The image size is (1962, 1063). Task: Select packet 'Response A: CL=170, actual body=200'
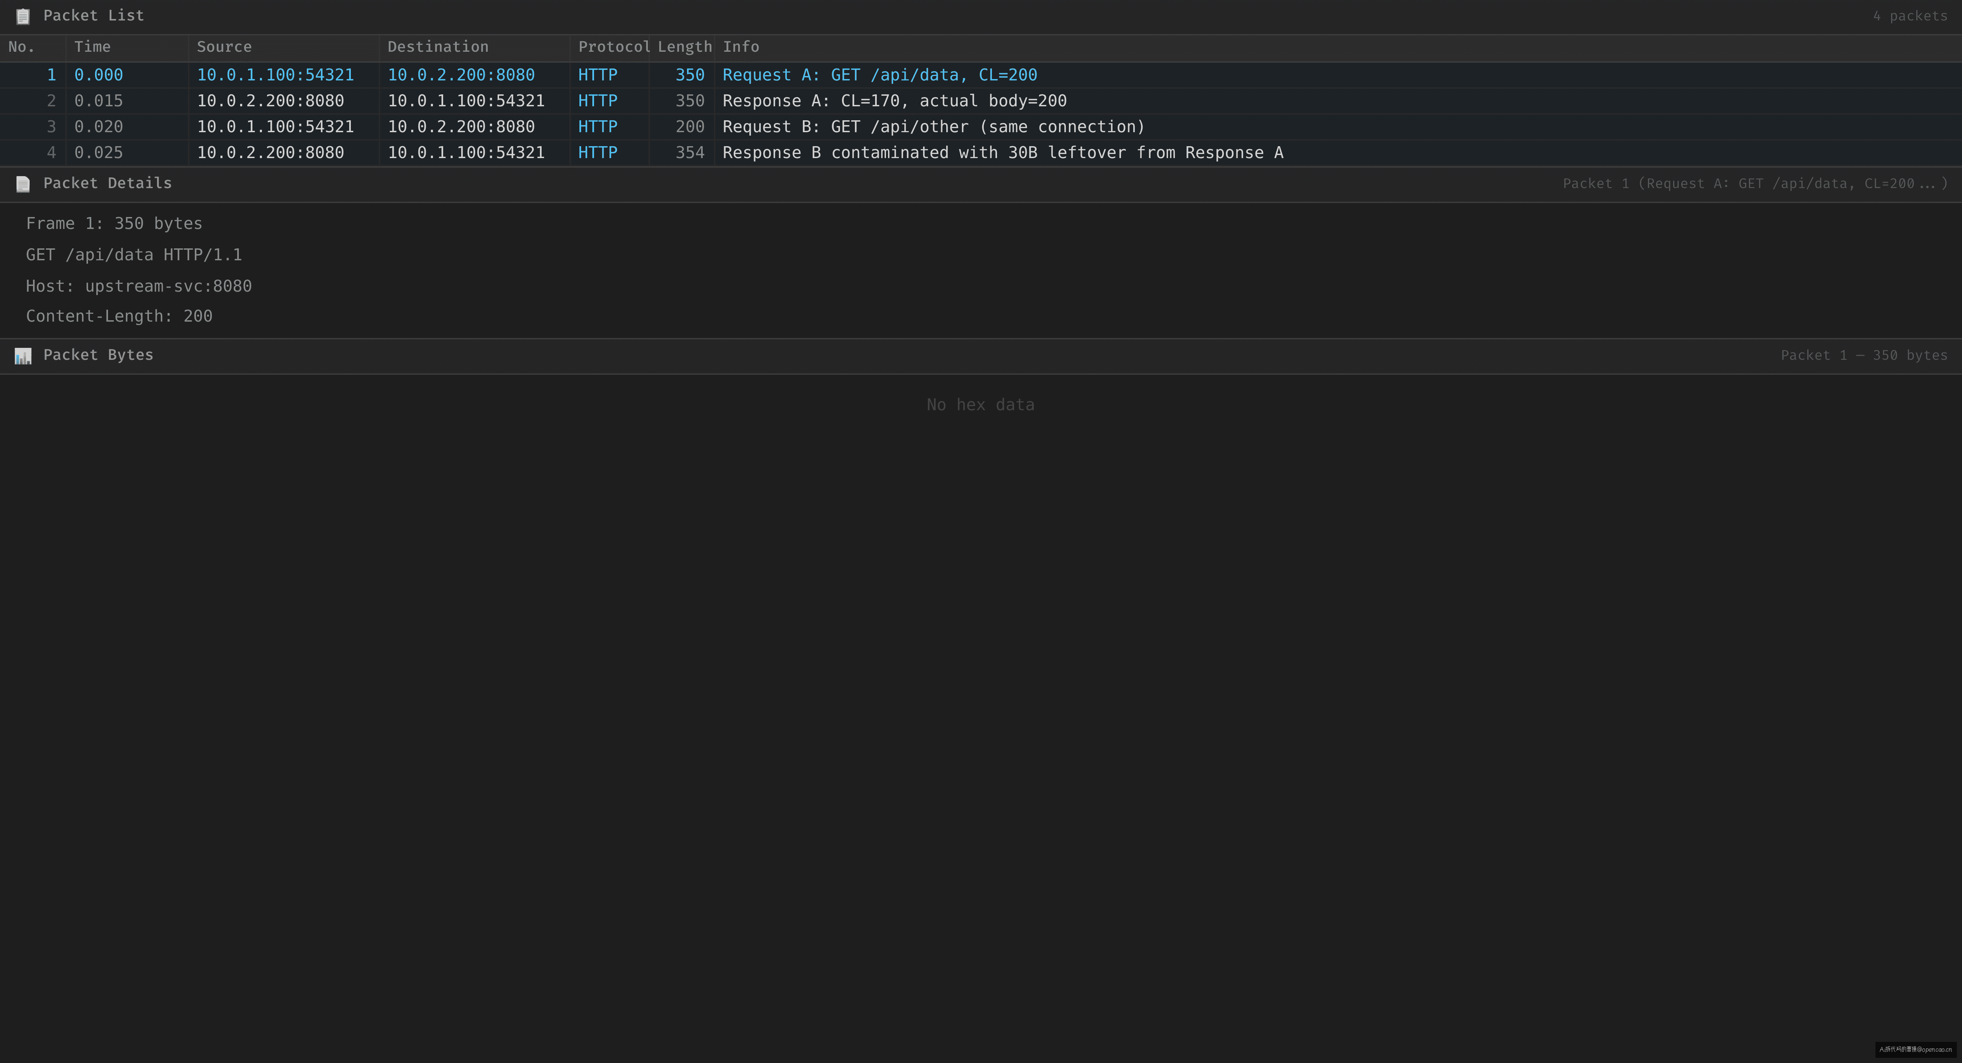tap(981, 101)
